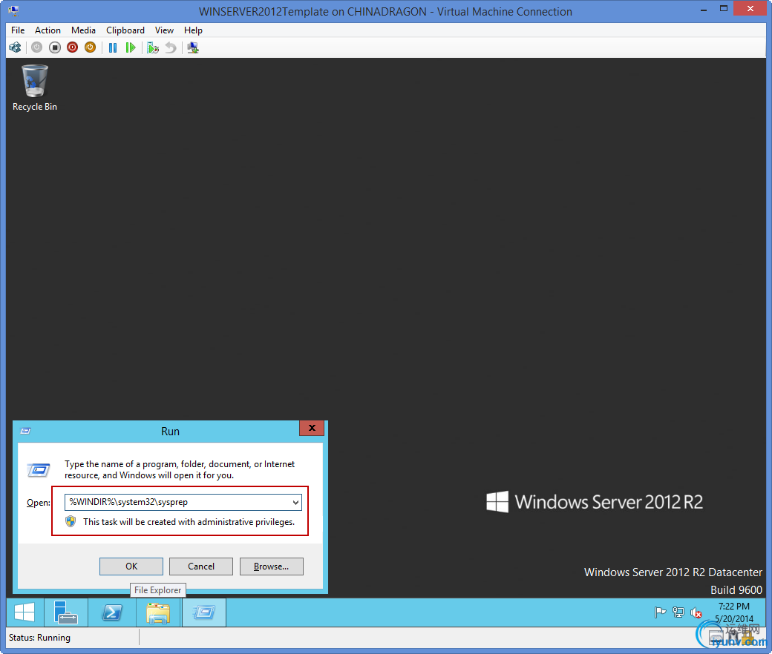Click the Revert toolbar icon
772x654 pixels.
click(x=170, y=47)
